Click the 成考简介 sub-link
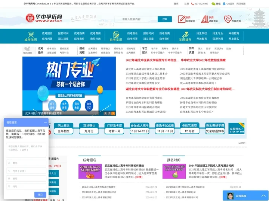The height and width of the screenshot is (201, 269). click(52, 48)
